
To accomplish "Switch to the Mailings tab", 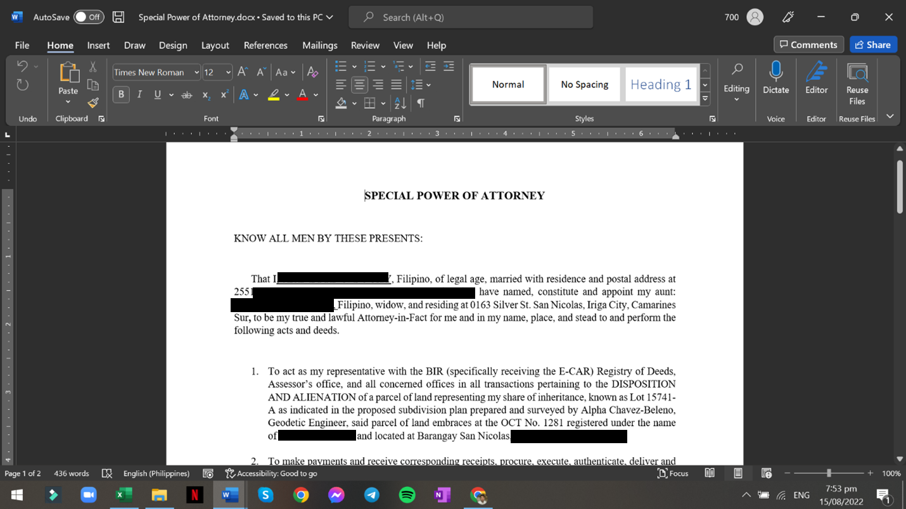I will pyautogui.click(x=320, y=45).
